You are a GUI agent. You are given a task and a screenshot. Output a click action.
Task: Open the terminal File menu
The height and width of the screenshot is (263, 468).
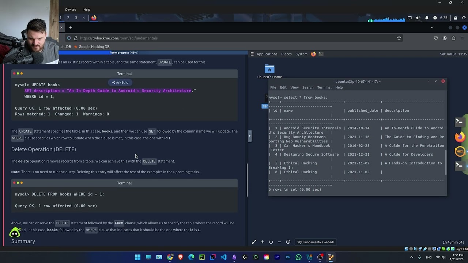point(273,87)
